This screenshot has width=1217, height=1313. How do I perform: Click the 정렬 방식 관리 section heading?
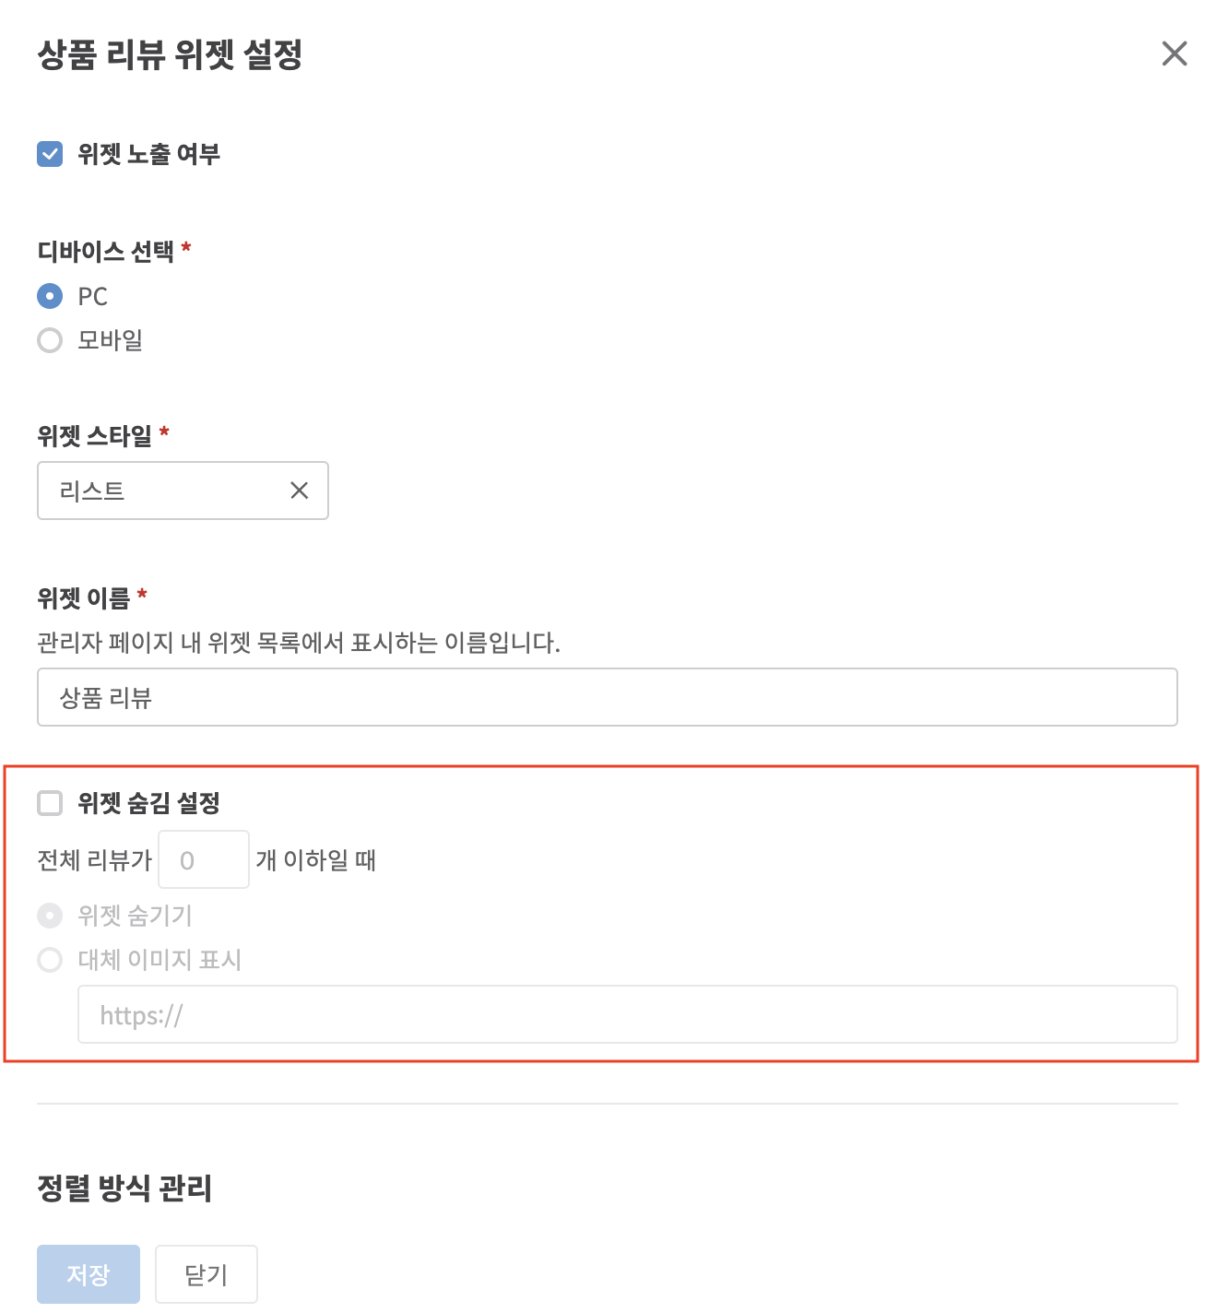coord(124,1188)
